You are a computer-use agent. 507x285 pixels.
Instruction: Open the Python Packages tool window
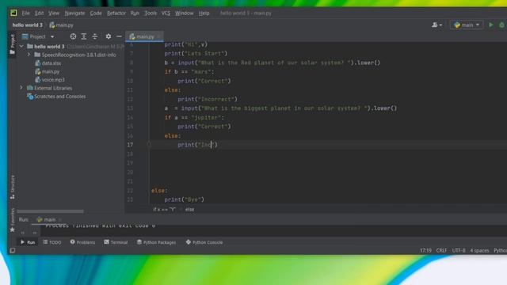point(157,242)
